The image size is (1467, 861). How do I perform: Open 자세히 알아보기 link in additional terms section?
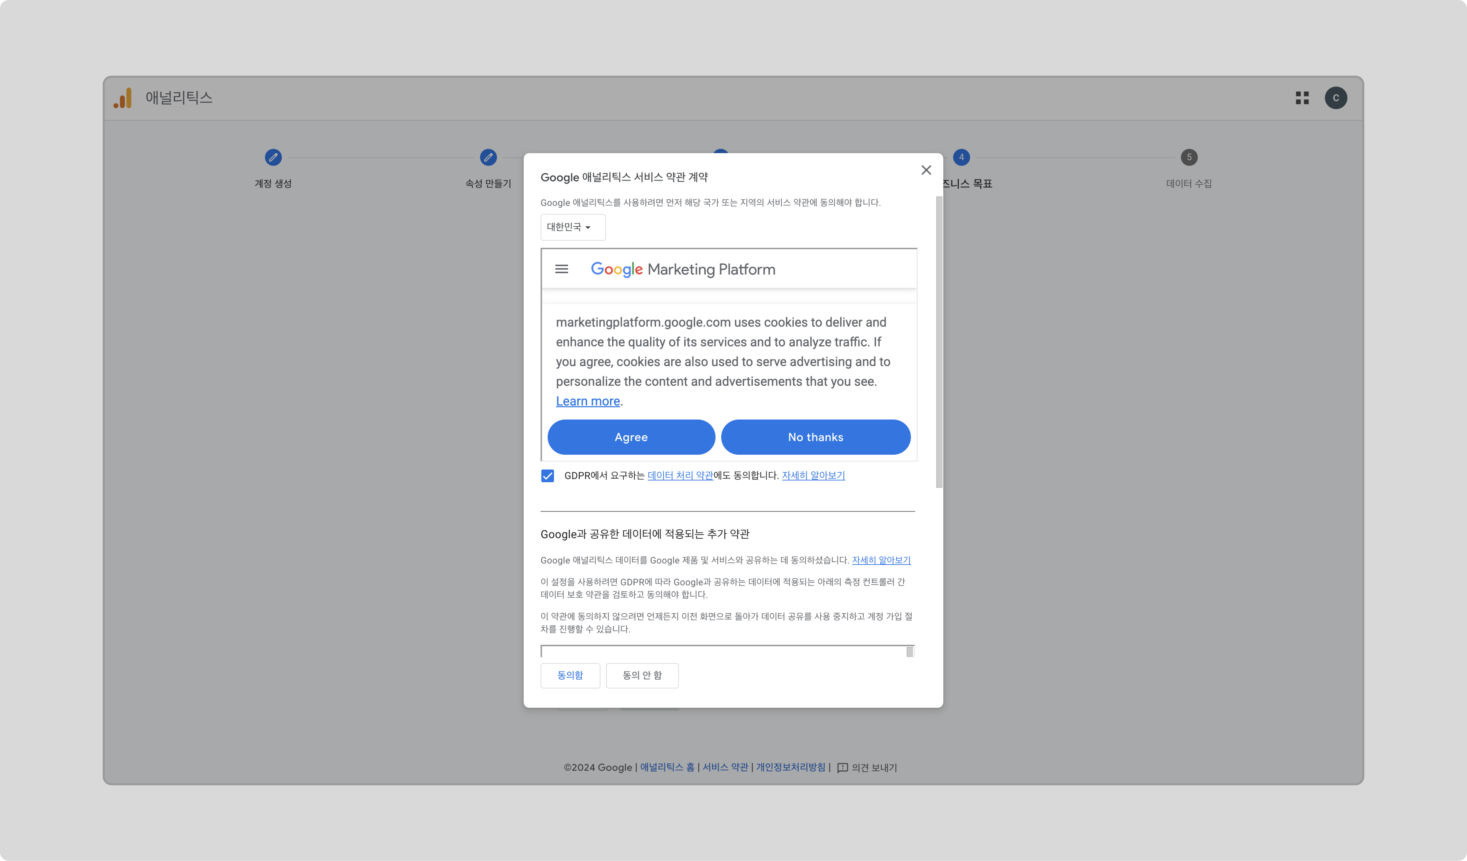(881, 560)
